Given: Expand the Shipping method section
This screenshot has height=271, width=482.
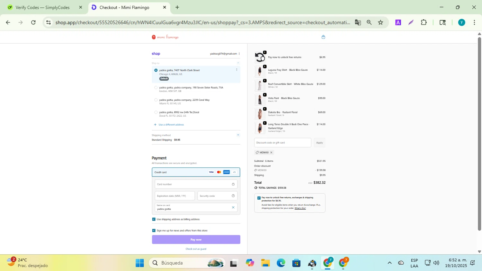Looking at the screenshot, I should pos(238,135).
